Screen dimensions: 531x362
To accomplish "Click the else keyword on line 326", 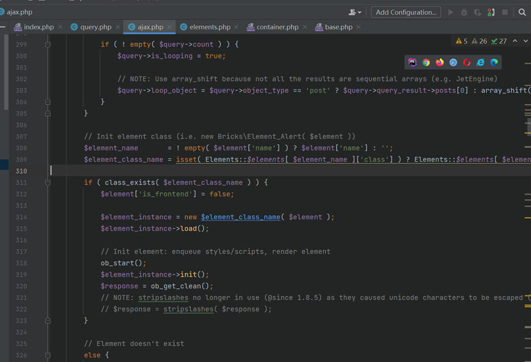I will coord(92,355).
